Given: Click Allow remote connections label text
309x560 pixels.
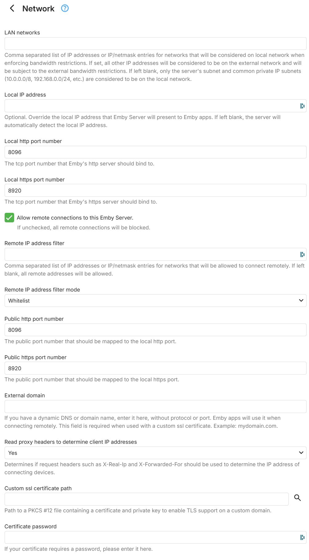Looking at the screenshot, I should tap(75, 218).
